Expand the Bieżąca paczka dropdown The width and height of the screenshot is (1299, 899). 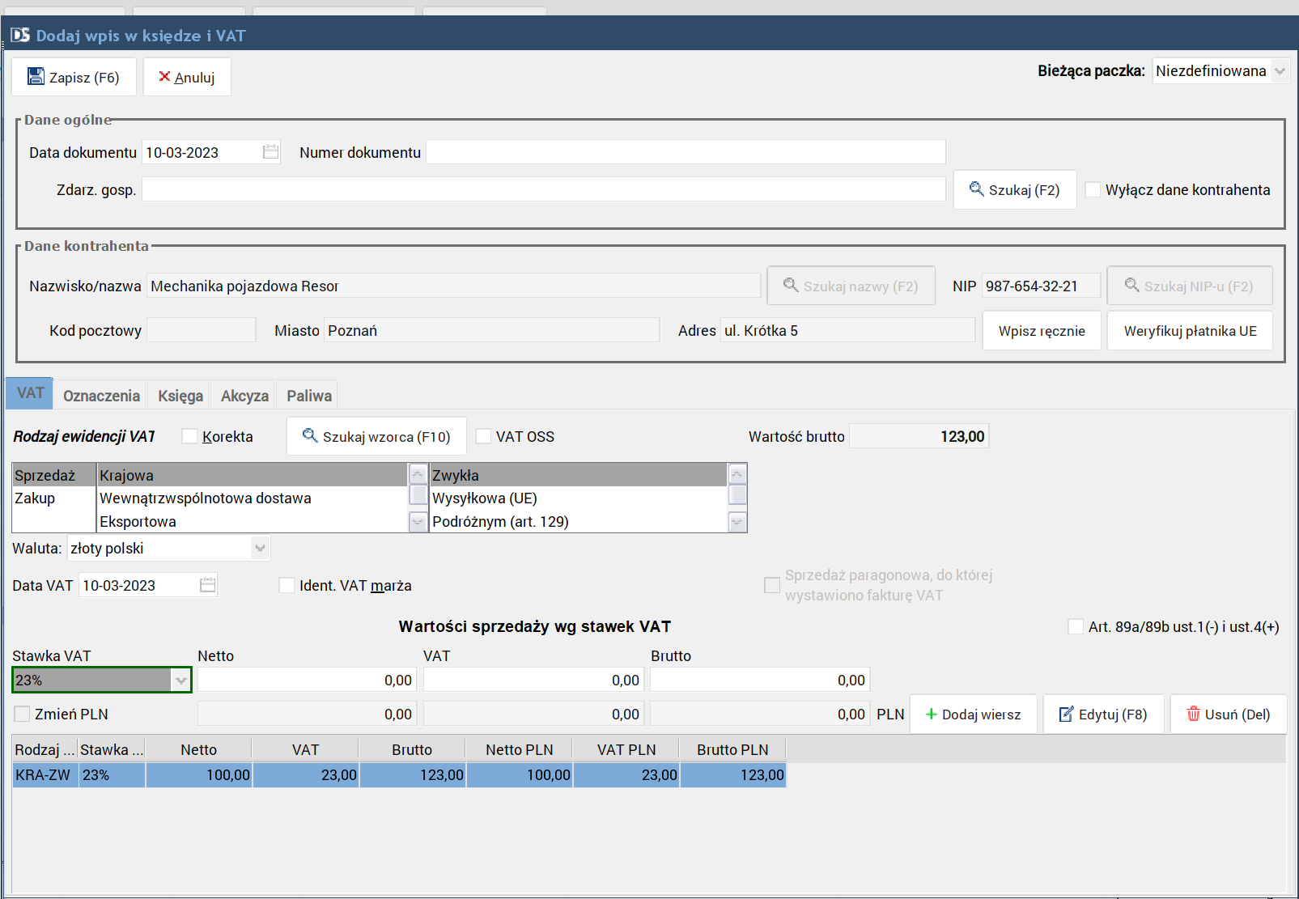tap(1280, 71)
